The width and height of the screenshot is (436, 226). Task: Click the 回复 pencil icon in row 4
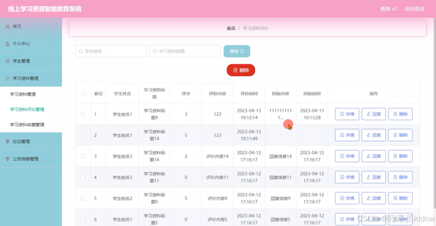369,177
